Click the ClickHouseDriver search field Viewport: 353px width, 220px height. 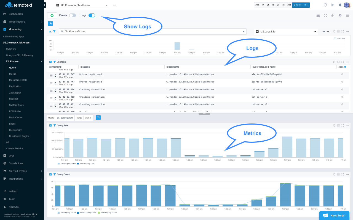tap(152, 31)
